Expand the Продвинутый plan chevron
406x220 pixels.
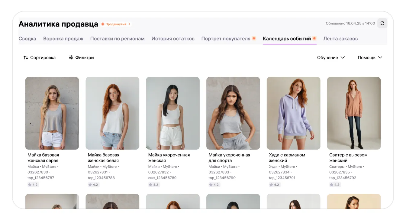point(130,24)
